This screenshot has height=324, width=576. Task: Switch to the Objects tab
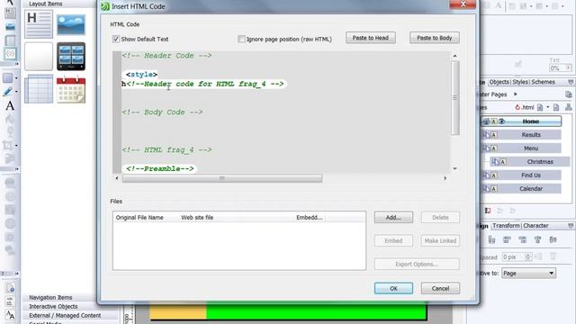[499, 82]
